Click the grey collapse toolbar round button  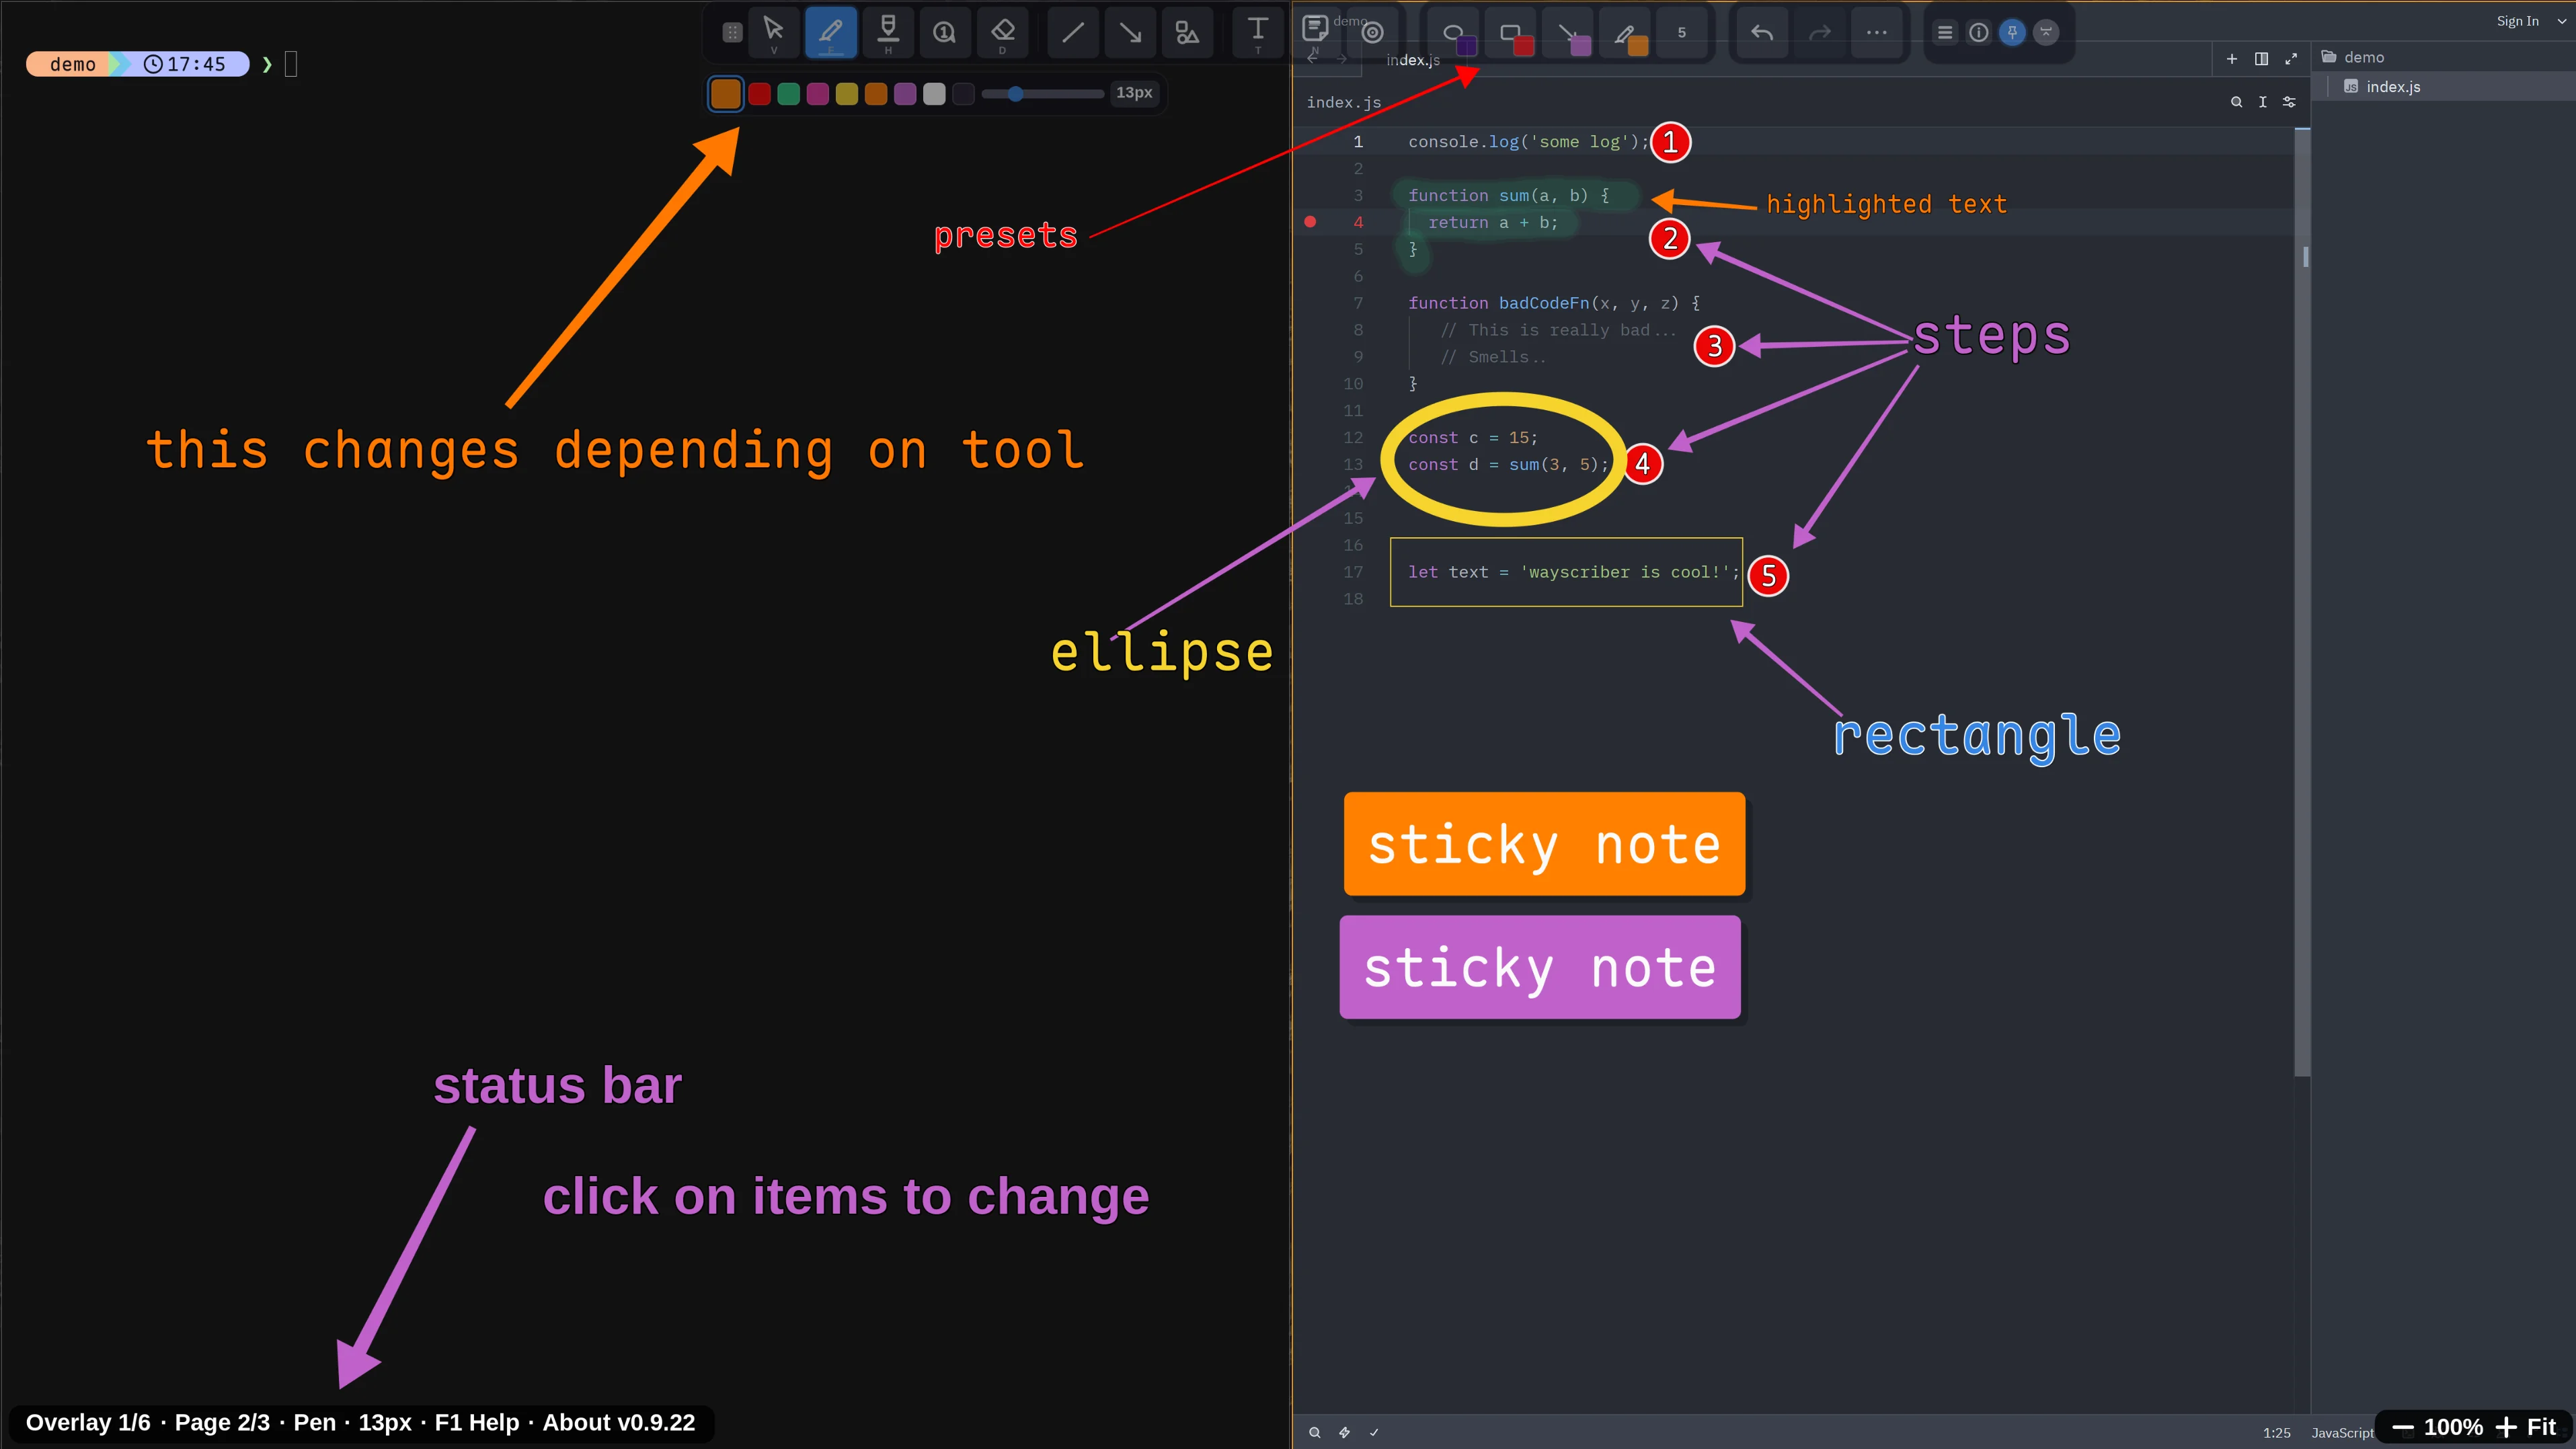point(2046,33)
